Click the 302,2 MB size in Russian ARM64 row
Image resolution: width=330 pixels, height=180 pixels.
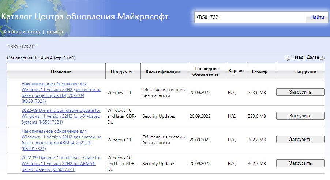point(257,140)
